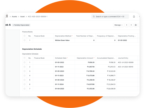
Task: Open the Asset breadcrumb link
Action: pos(22,16)
